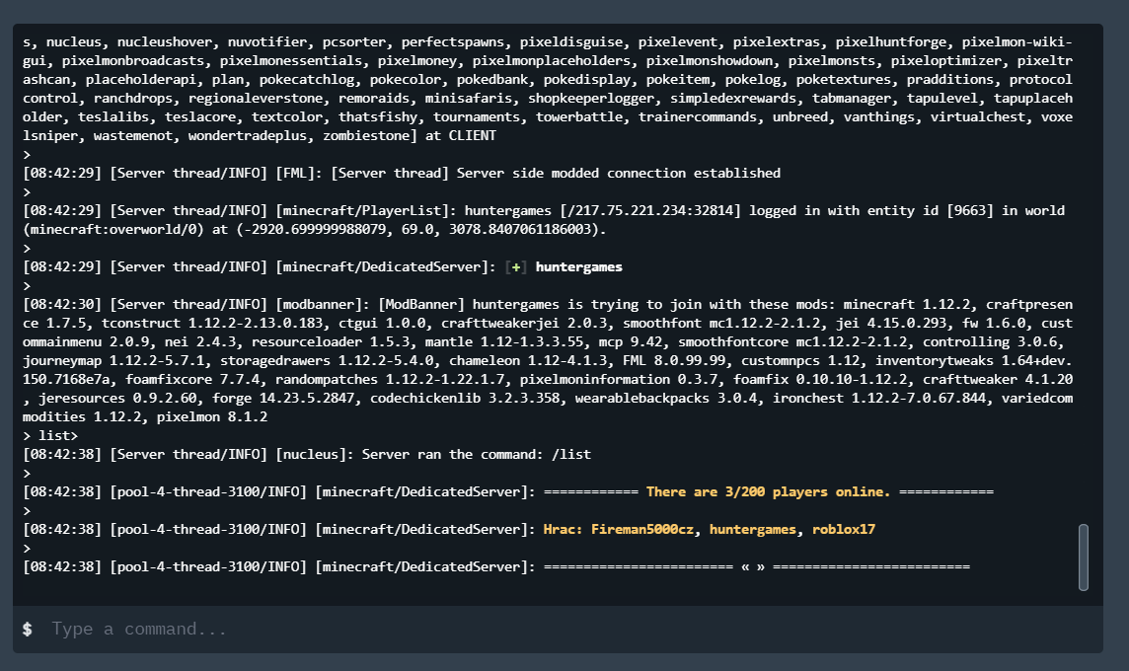The image size is (1129, 671).
Task: Click 'huntergames' in the yellow Hrac player list
Action: tap(752, 529)
